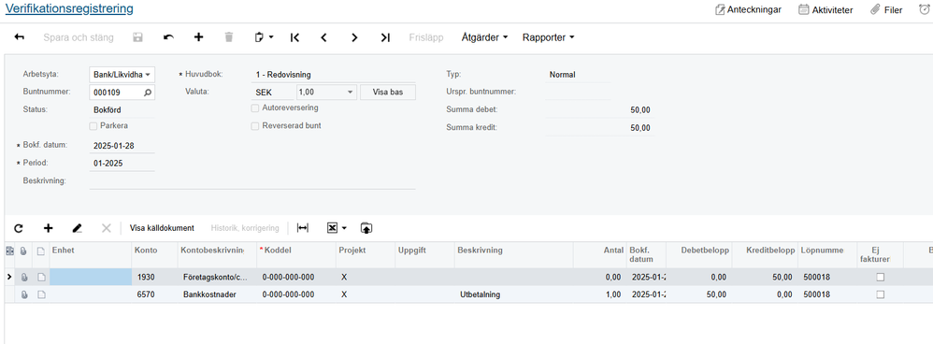933x344 pixels.
Task: Click the Frisläpp button
Action: coord(426,36)
